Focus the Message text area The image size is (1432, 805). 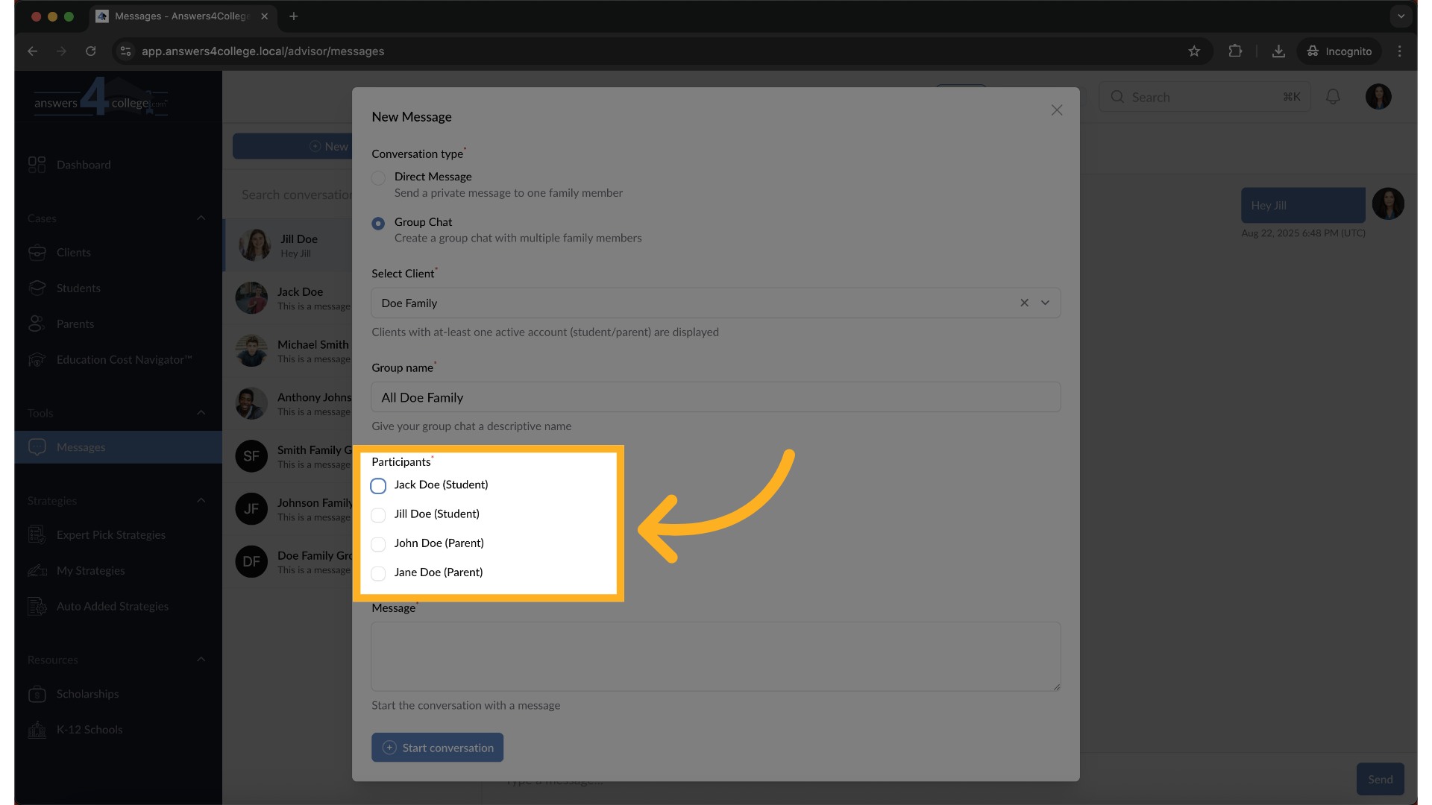tap(715, 656)
